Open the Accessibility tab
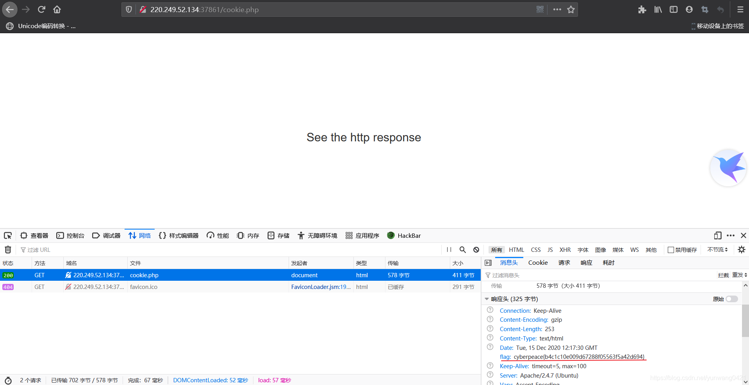Image resolution: width=749 pixels, height=385 pixels. [317, 235]
